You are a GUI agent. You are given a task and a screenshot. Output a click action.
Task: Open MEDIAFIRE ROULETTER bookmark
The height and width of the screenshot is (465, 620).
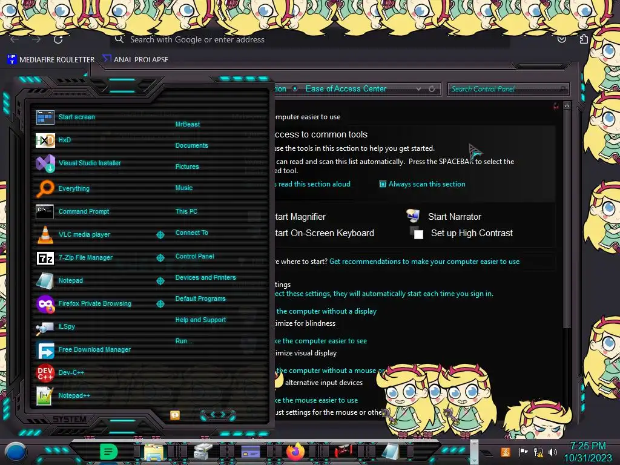[x=51, y=60]
